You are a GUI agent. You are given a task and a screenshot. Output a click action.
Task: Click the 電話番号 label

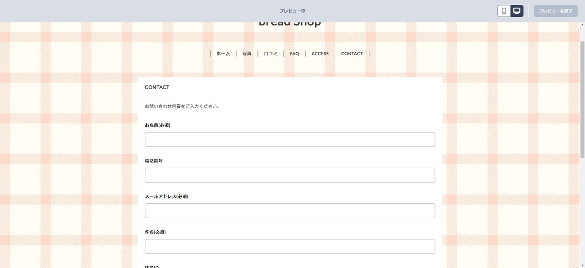point(153,161)
